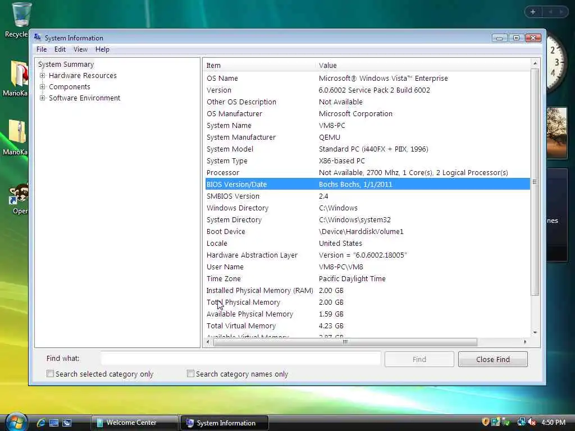
Task: Select the BIOS Version/Date row
Action: 367,184
